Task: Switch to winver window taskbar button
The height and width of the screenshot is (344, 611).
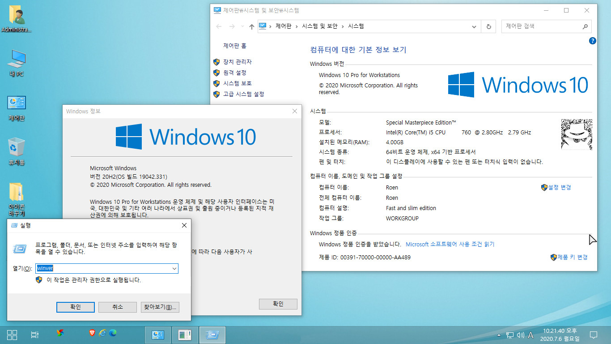Action: 185,335
